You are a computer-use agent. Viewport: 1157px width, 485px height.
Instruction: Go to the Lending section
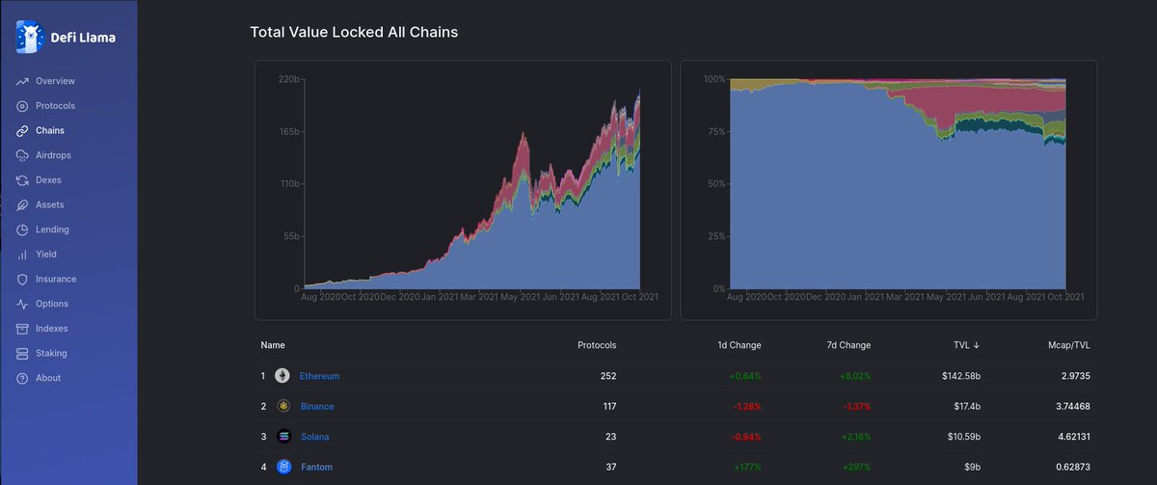52,229
